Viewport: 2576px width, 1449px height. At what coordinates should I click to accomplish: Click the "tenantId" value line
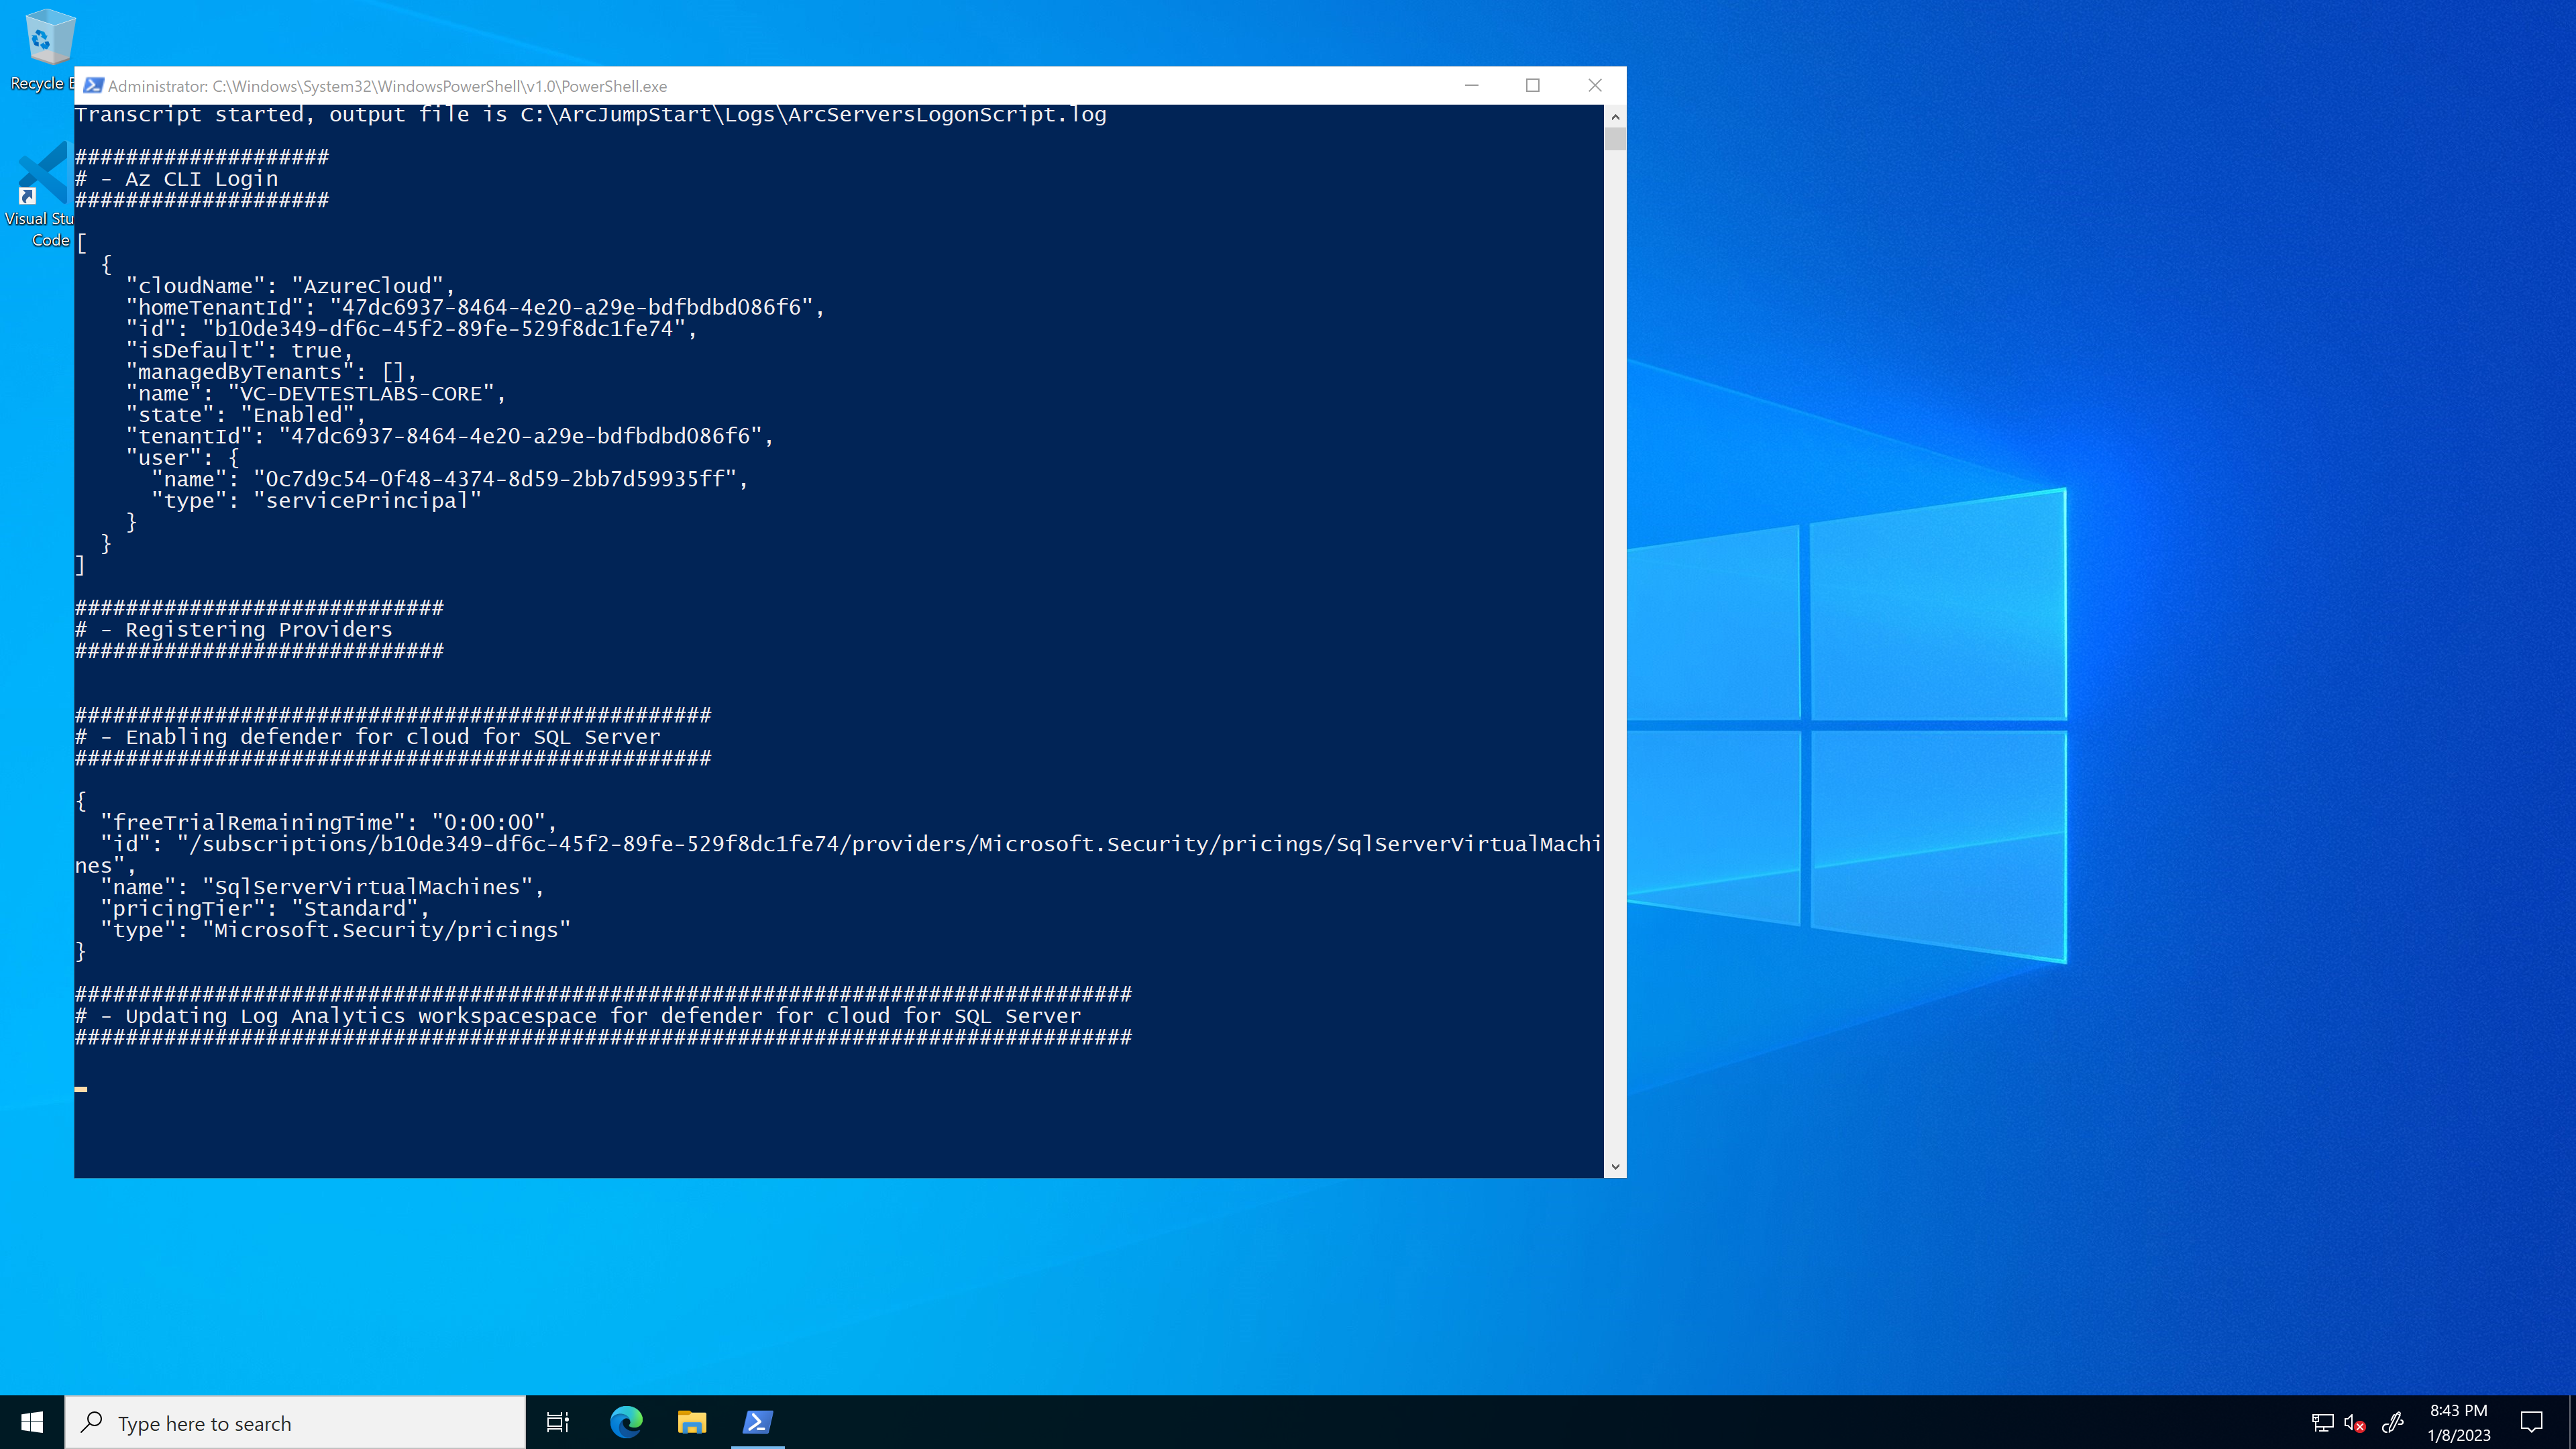tap(450, 437)
